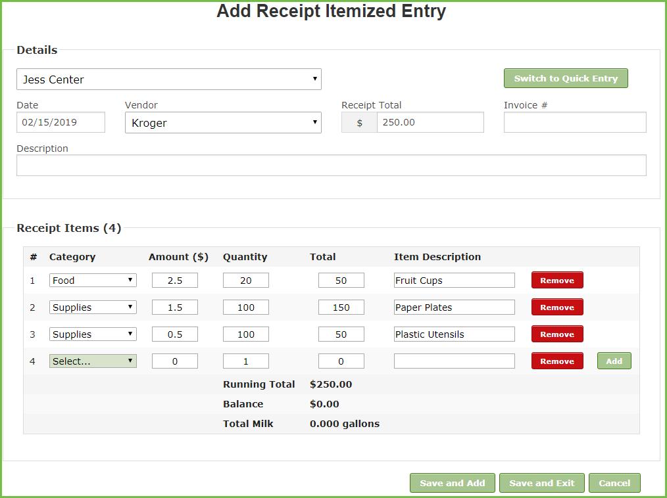Viewport: 667px width, 498px height.
Task: Click the Receipt Items (4) heading
Action: pos(69,228)
